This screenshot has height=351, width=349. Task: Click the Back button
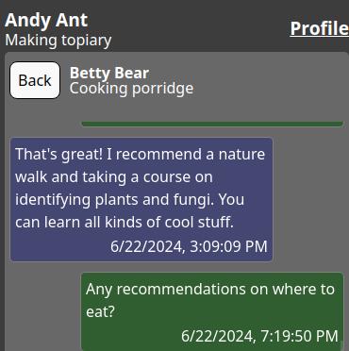(x=35, y=80)
